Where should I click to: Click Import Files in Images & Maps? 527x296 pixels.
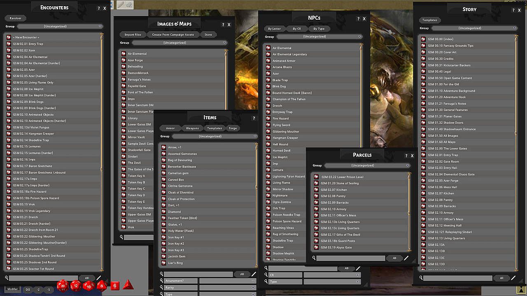[x=133, y=35]
